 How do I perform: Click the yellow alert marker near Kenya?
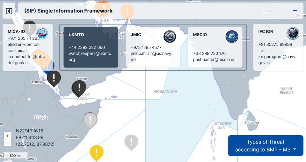(97, 151)
